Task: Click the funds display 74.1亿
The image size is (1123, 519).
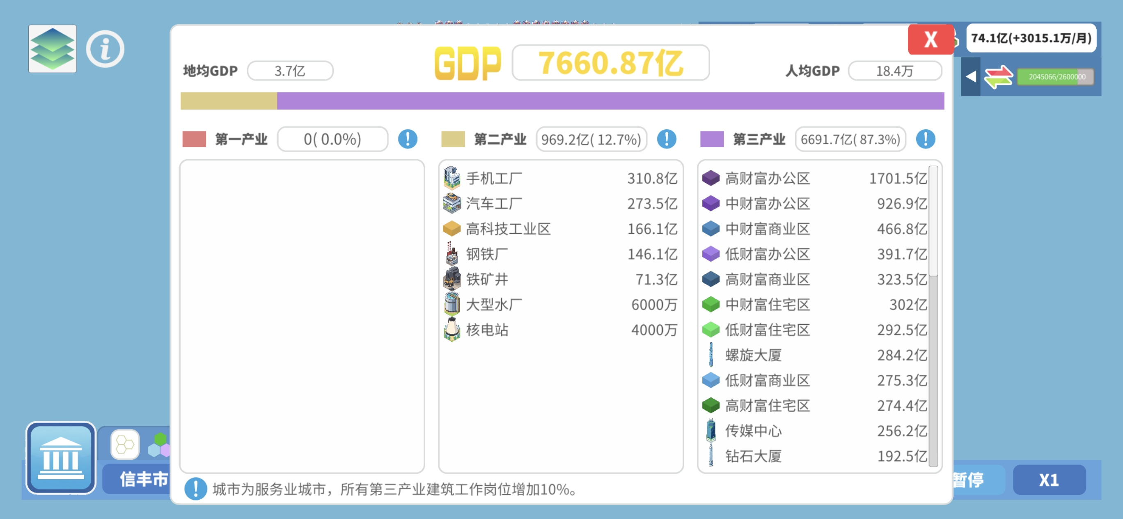Action: click(x=1031, y=38)
